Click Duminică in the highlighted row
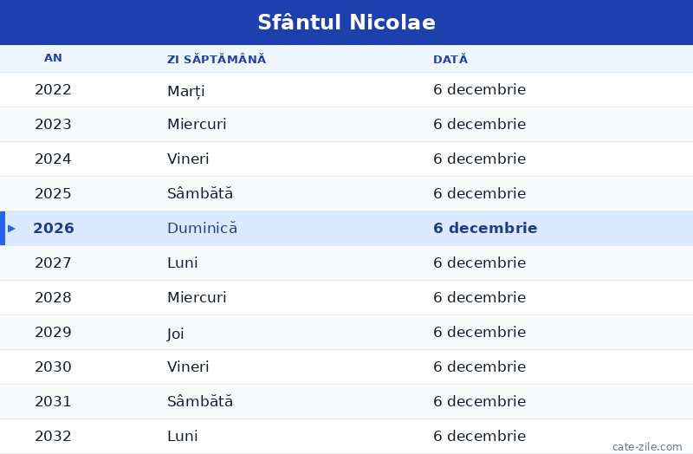 [x=202, y=228]
